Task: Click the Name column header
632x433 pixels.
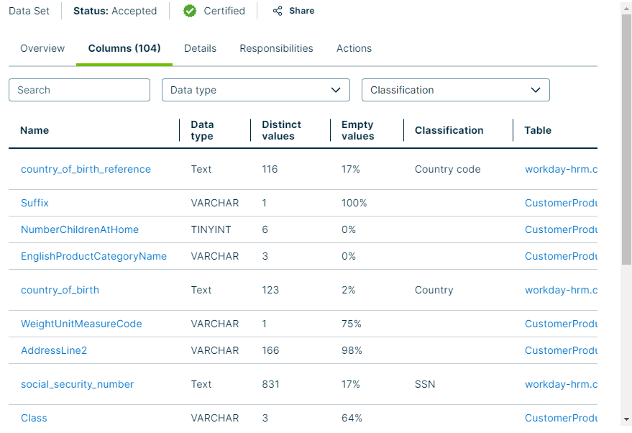Action: pyautogui.click(x=35, y=130)
